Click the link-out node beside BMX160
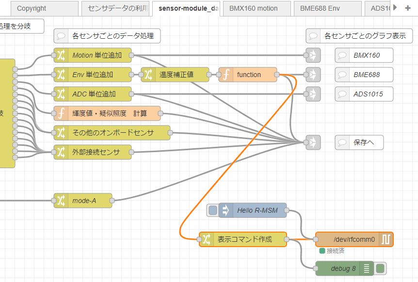The width and height of the screenshot is (418, 282). tap(313, 55)
